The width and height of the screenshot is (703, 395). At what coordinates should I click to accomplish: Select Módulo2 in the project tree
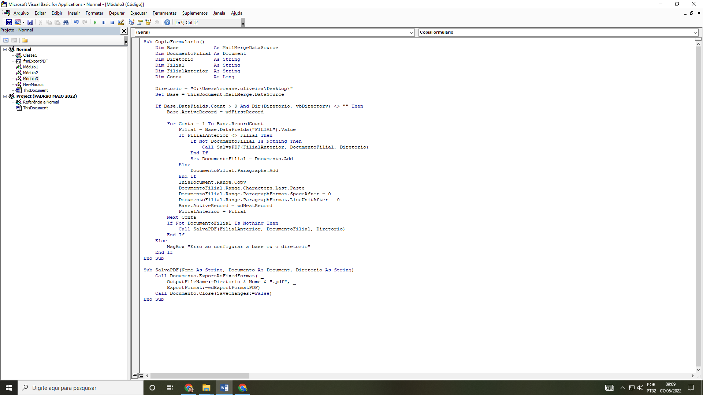30,73
